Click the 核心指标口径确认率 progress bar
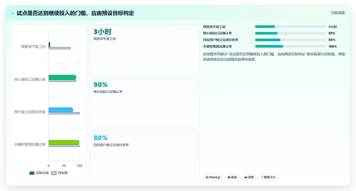The width and height of the screenshot is (356, 191). click(290, 33)
